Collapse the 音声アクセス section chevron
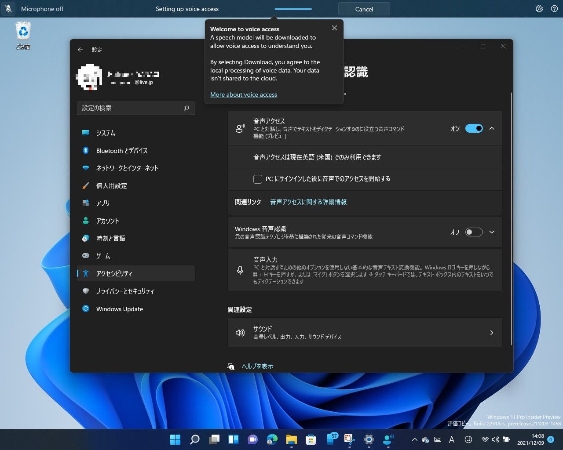563x450 pixels. [x=492, y=128]
